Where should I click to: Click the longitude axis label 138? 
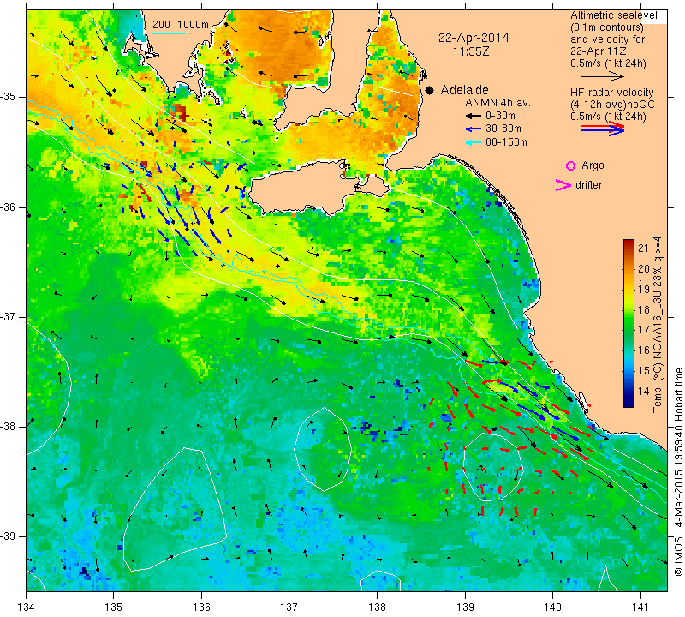pos(377,608)
